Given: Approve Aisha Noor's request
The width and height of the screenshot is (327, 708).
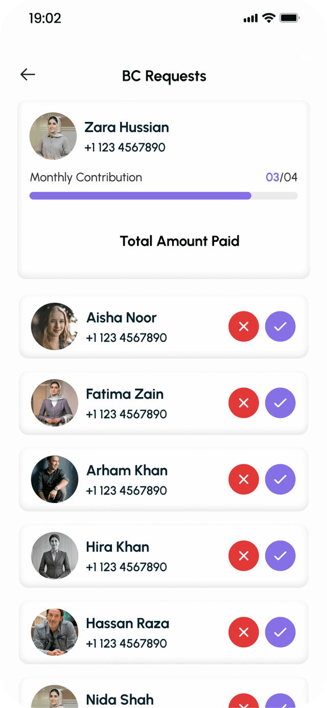Looking at the screenshot, I should 280,326.
